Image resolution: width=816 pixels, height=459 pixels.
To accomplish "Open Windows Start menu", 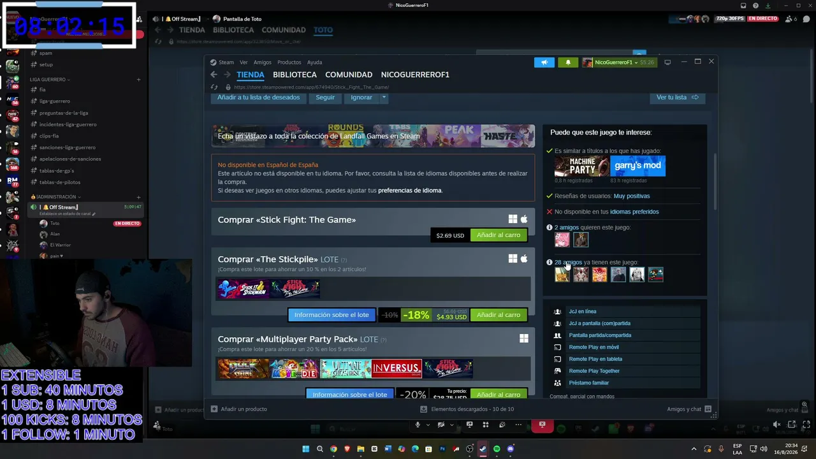I will pos(306,449).
